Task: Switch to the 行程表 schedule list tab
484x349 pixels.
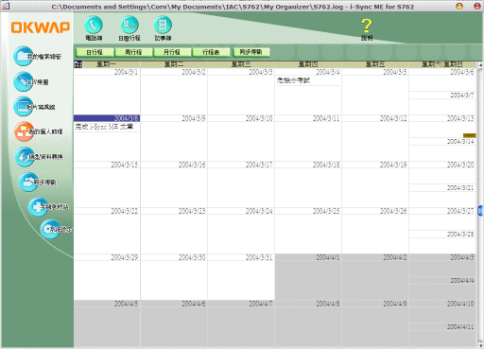Action: point(211,52)
